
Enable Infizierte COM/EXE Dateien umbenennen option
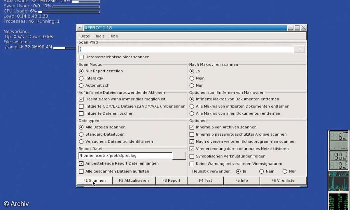point(81,106)
